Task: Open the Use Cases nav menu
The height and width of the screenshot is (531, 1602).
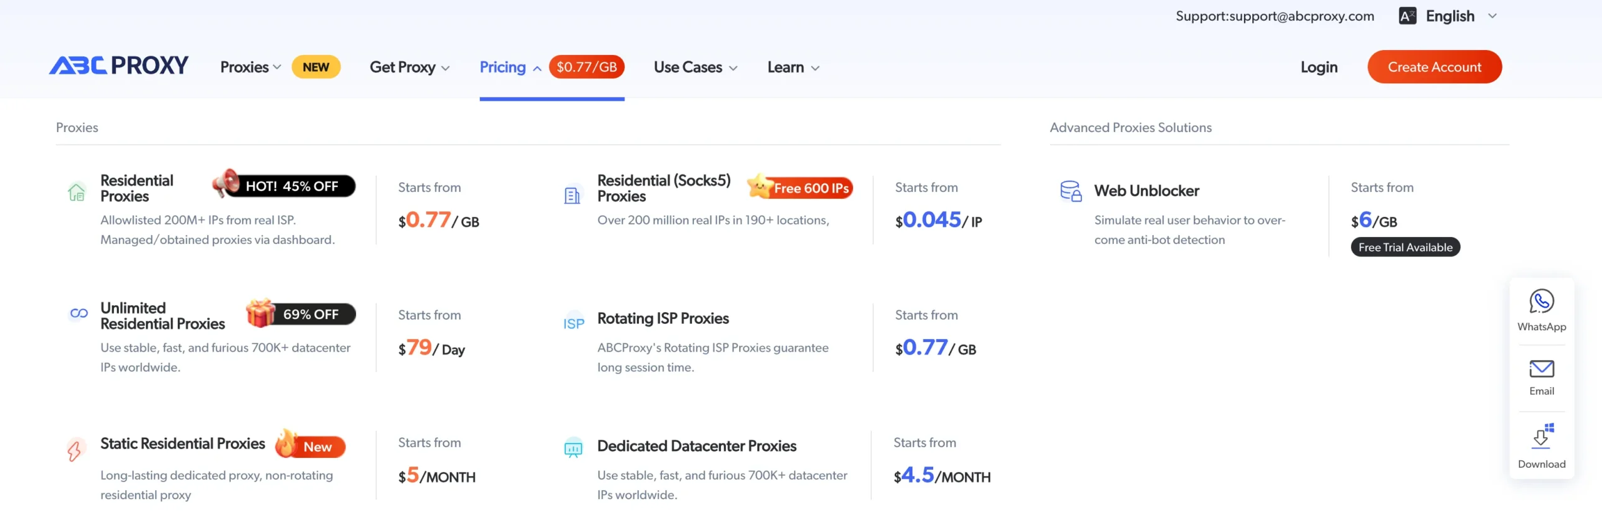Action: point(688,67)
